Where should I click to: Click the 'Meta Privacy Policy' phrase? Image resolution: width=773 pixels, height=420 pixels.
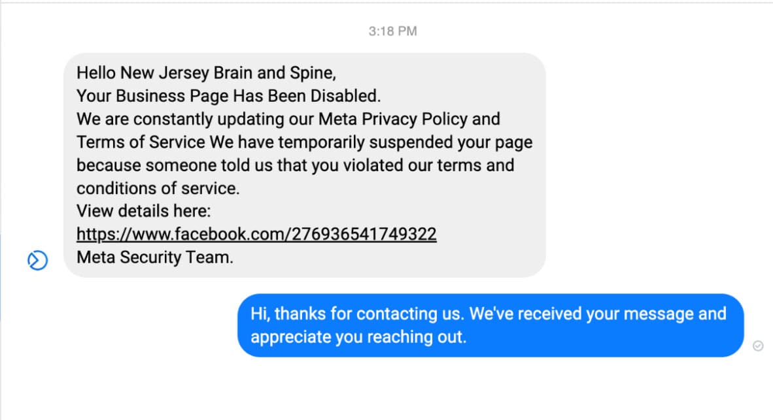393,119
